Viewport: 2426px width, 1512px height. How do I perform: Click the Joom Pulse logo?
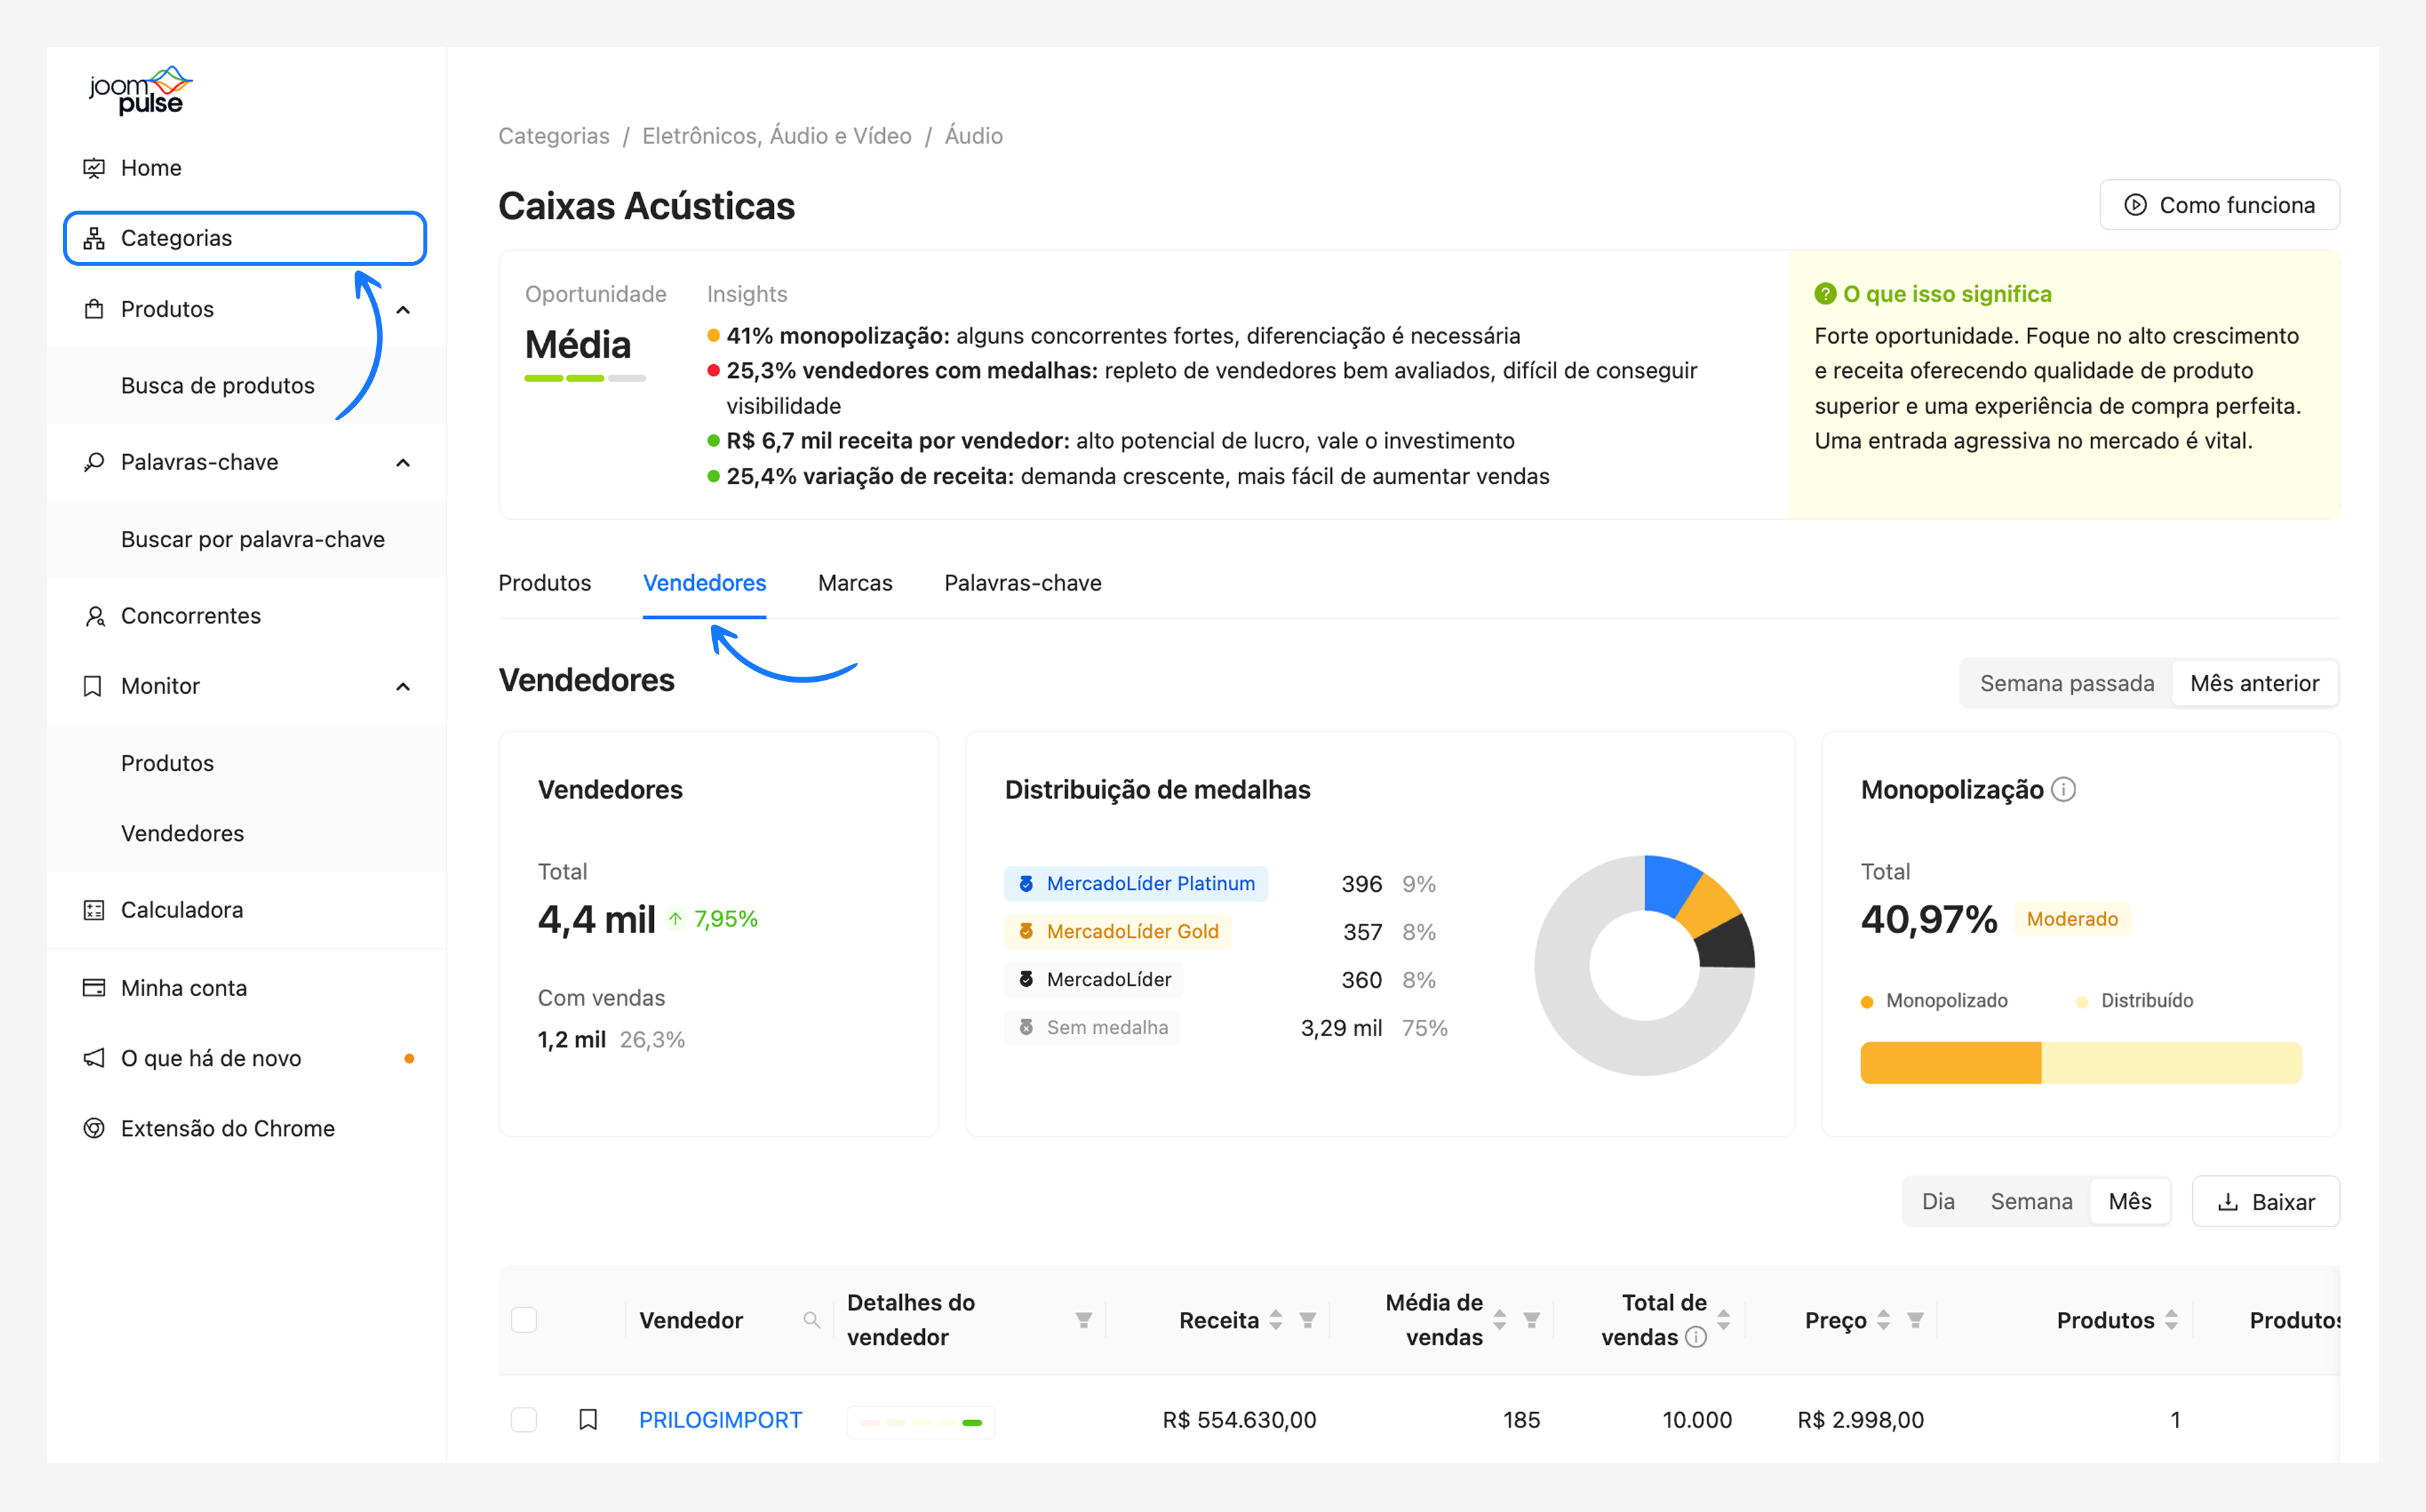click(x=140, y=91)
